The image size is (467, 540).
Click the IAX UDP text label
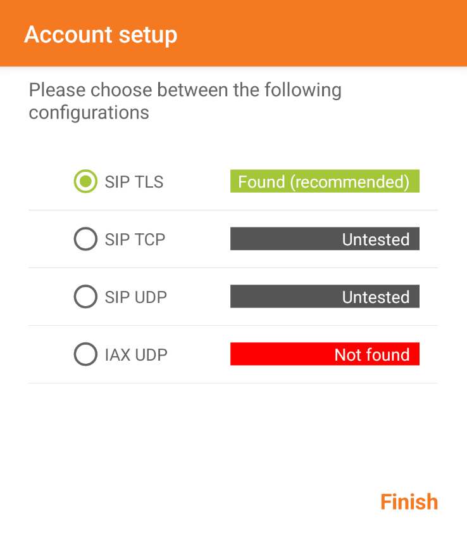click(135, 354)
